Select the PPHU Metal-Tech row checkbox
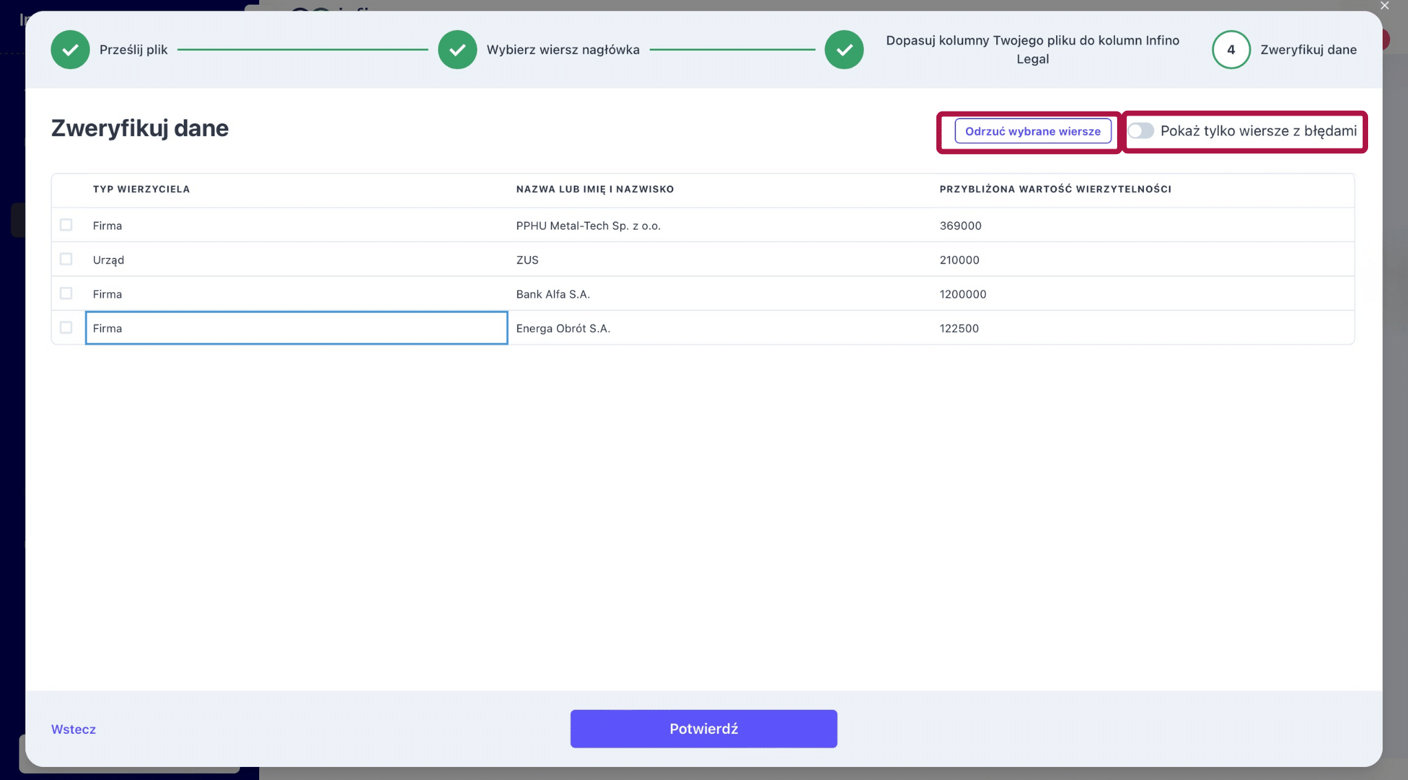This screenshot has width=1408, height=780. pyautogui.click(x=66, y=225)
